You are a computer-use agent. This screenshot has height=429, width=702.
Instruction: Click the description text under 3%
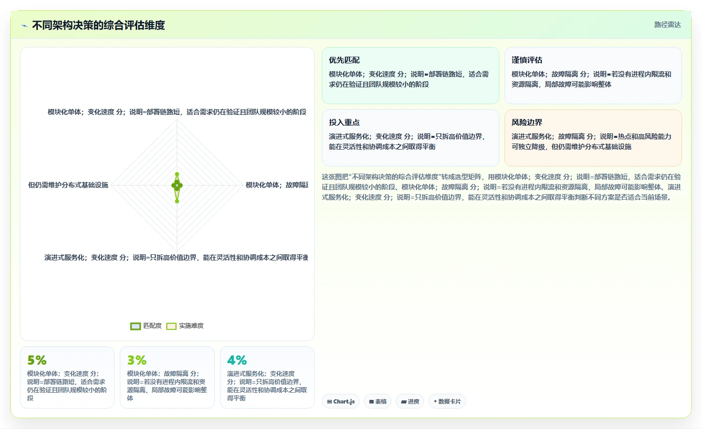(167, 386)
